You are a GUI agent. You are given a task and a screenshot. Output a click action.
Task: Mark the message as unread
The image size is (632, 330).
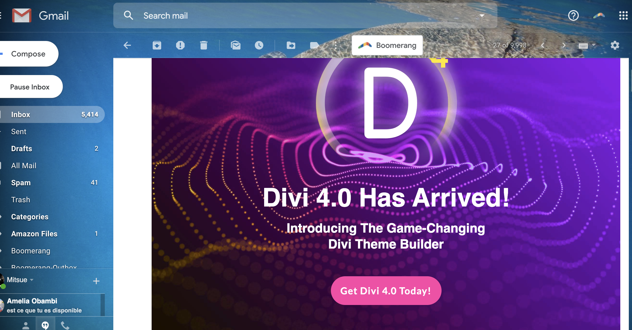click(236, 45)
